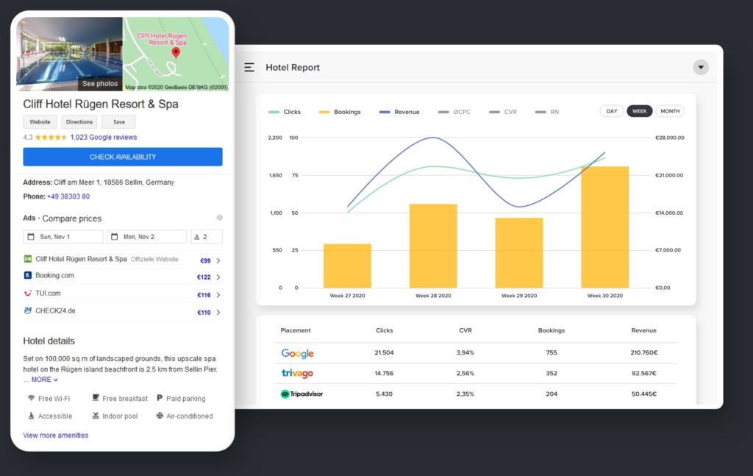Click the Booking.com icon in price list
Image resolution: width=753 pixels, height=476 pixels.
(28, 276)
